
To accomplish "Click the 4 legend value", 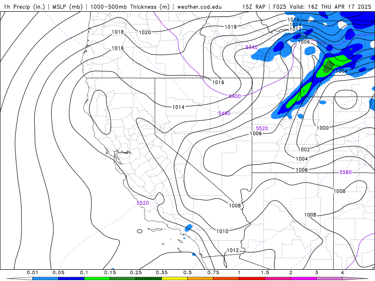I will tap(343, 273).
